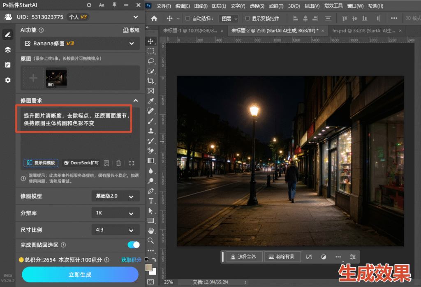Switch to the 未标题-1 document tab

tap(190, 30)
